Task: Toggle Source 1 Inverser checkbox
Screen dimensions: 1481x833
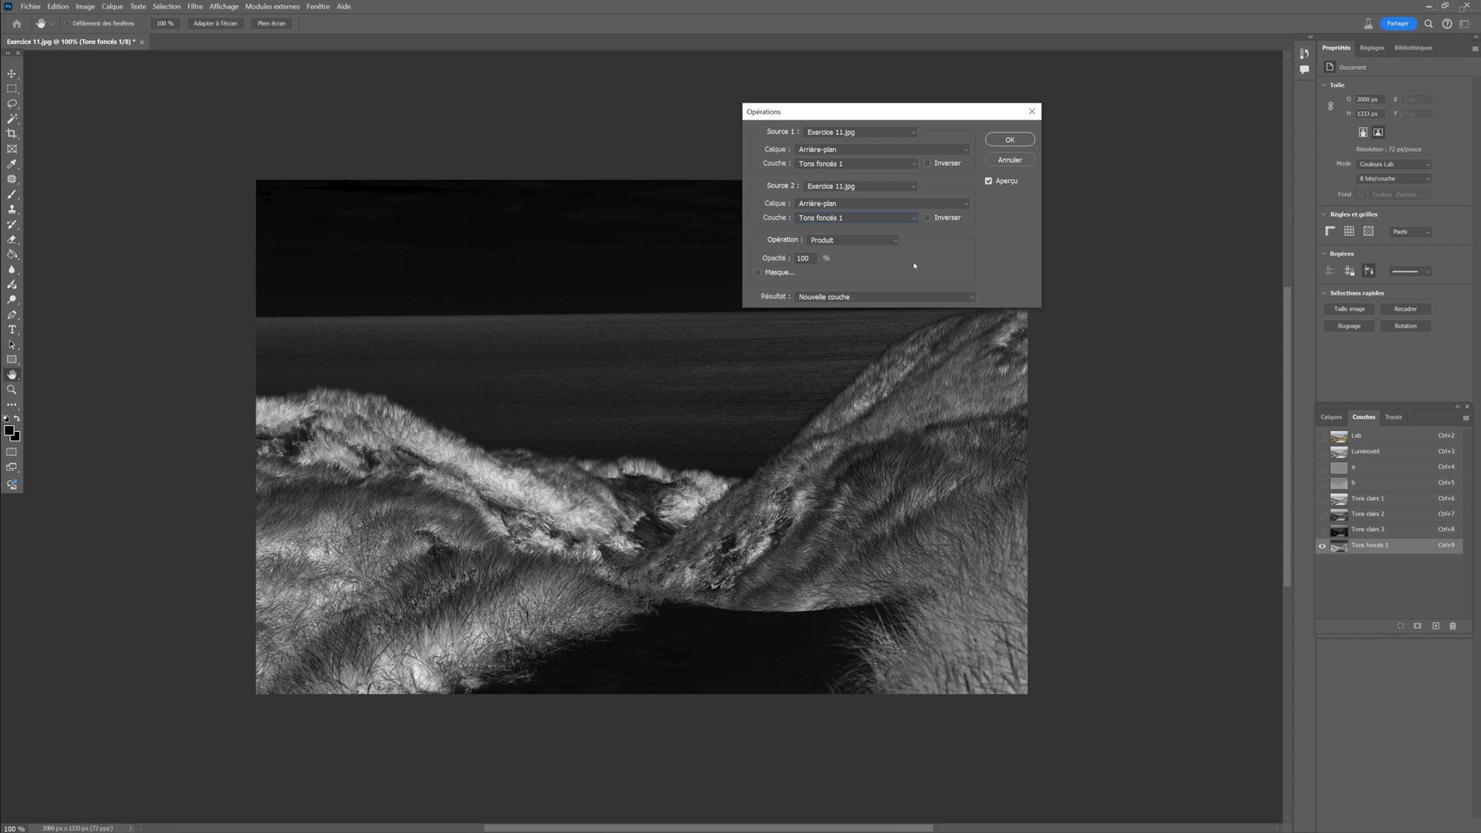Action: click(x=927, y=164)
